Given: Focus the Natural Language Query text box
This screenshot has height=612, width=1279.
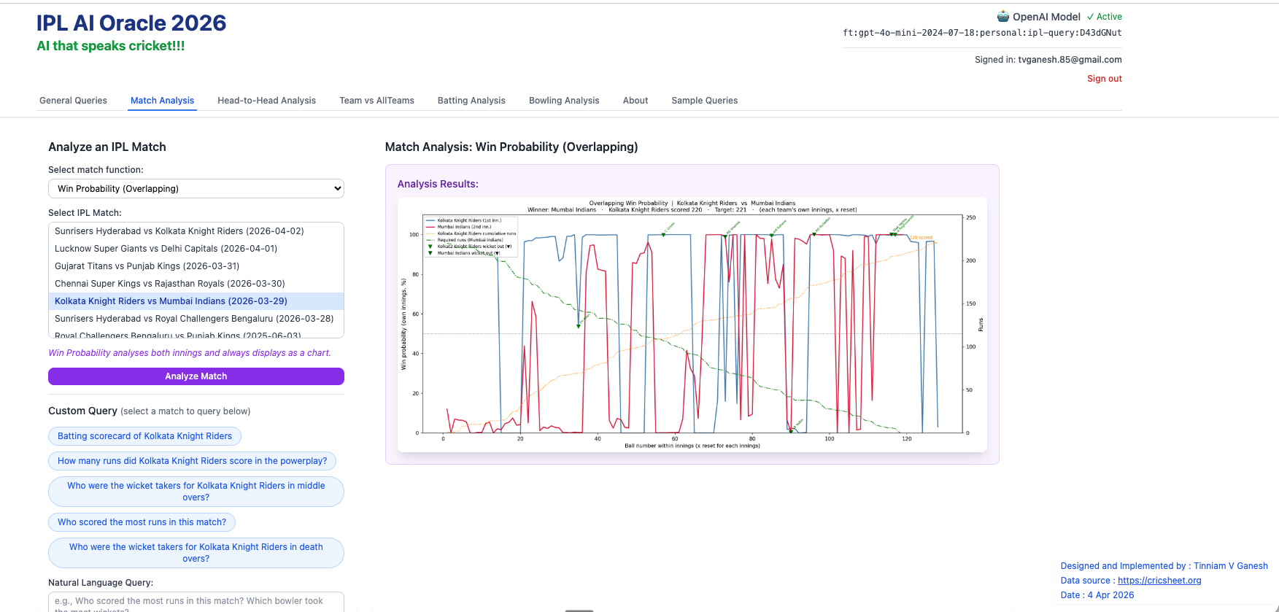Looking at the screenshot, I should (196, 602).
